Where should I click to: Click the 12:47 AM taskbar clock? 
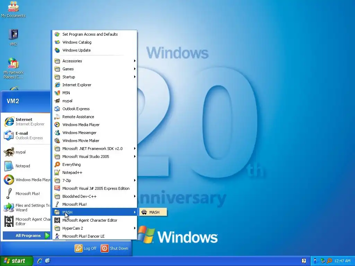pos(342,261)
